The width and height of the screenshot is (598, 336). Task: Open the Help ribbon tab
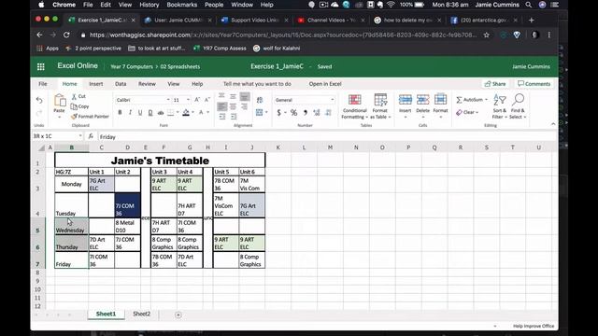click(x=197, y=84)
